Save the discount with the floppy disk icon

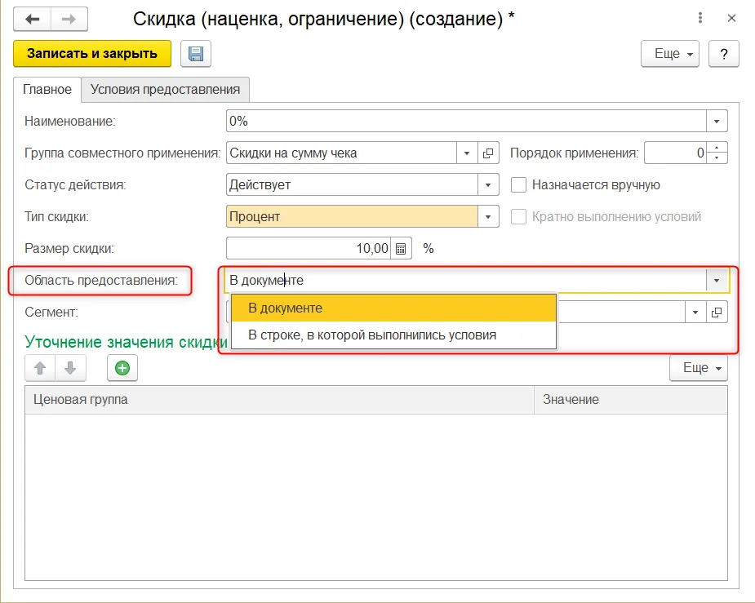(196, 53)
